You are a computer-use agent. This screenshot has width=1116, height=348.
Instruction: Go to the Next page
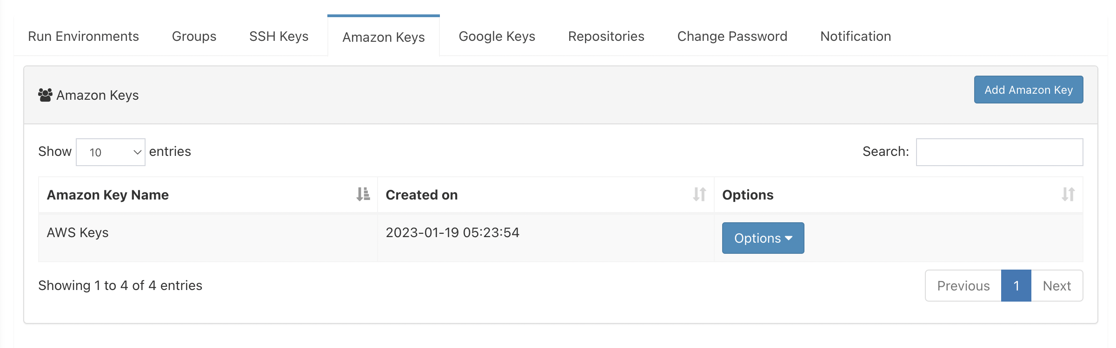coord(1057,286)
